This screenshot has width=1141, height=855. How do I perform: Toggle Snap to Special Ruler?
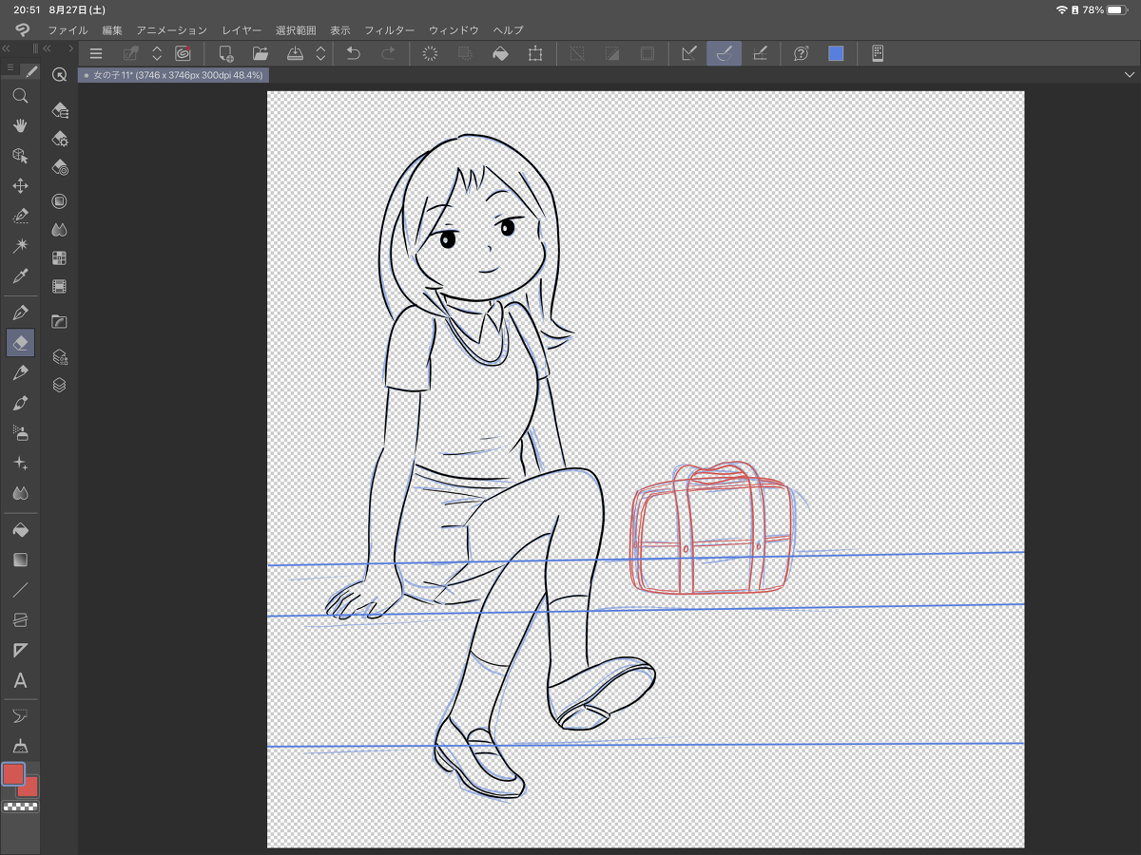point(724,54)
